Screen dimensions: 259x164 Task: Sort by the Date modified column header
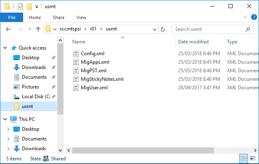pyautogui.click(x=193, y=42)
